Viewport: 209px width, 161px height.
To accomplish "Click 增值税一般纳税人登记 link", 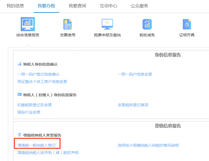I will (37, 145).
